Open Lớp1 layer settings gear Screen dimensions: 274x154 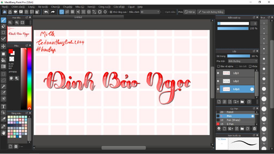[x=252, y=89]
